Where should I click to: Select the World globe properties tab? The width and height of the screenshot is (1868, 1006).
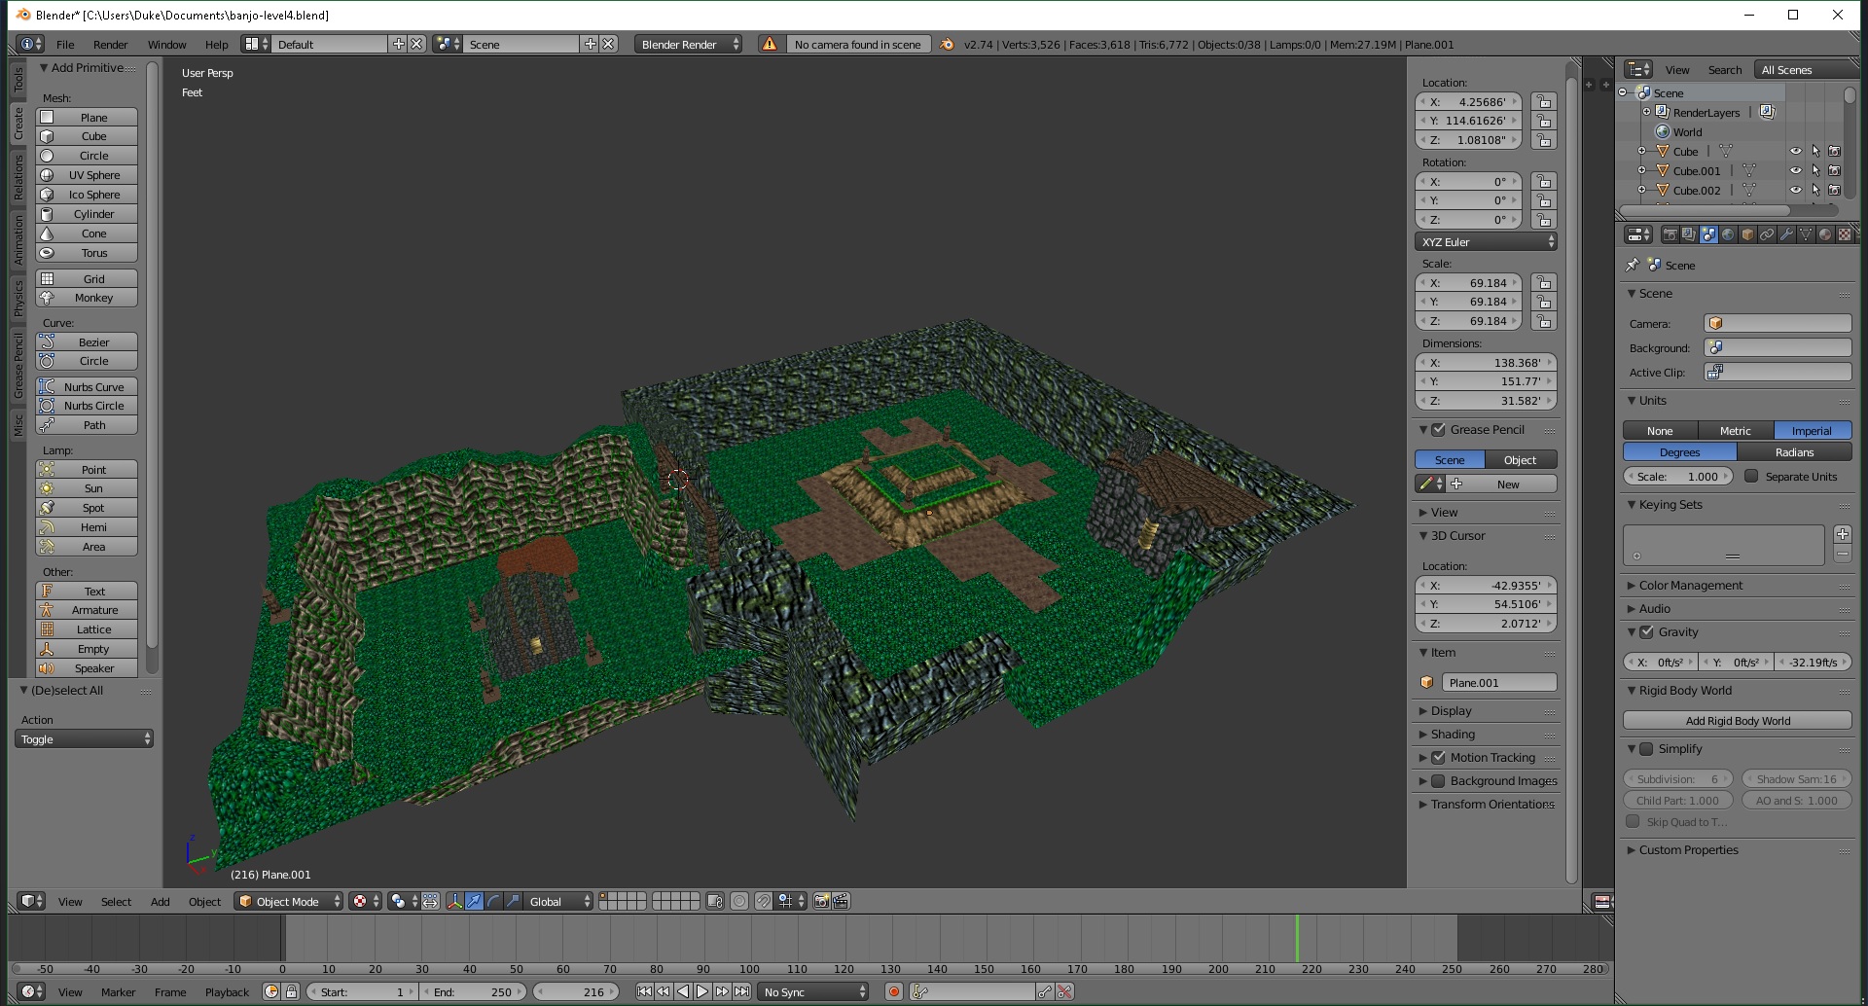click(x=1728, y=234)
